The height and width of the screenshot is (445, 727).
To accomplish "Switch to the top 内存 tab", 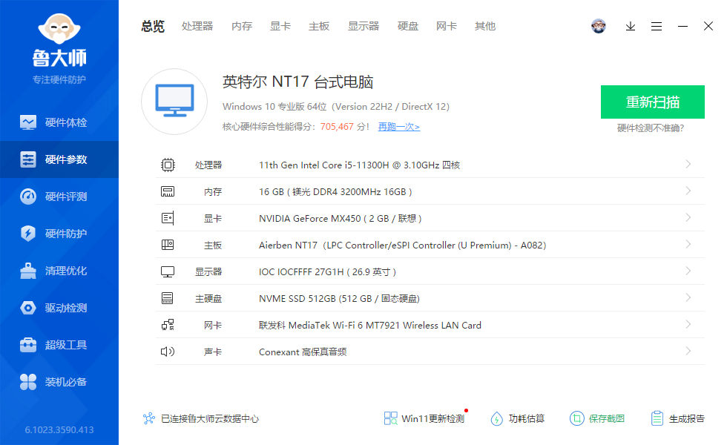I will pos(242,27).
